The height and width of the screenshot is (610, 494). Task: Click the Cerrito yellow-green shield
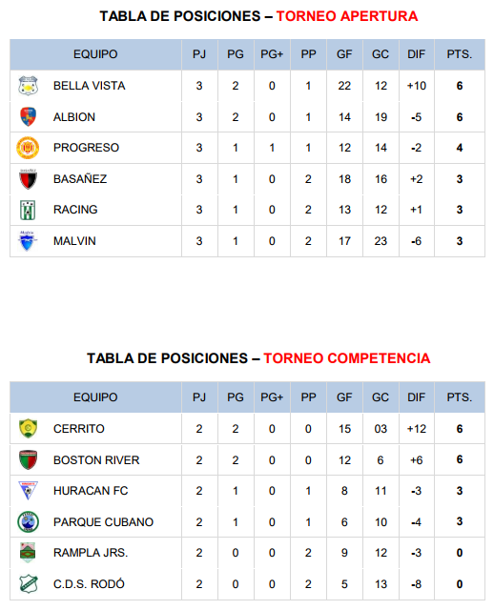tap(28, 429)
